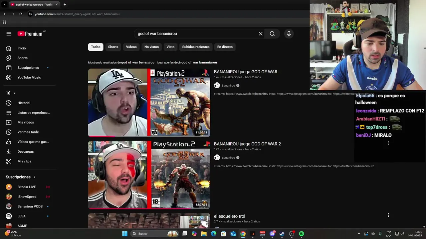This screenshot has height=239, width=426.
Task: Open the BANANIROU juega GOD OF WAR thumbnail
Action: pyautogui.click(x=149, y=103)
